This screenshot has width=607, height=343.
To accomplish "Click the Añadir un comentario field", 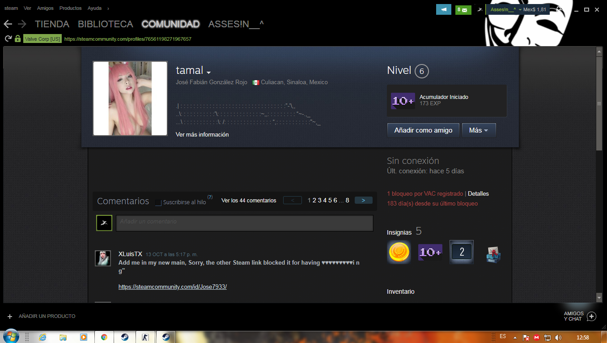I will coord(245,223).
